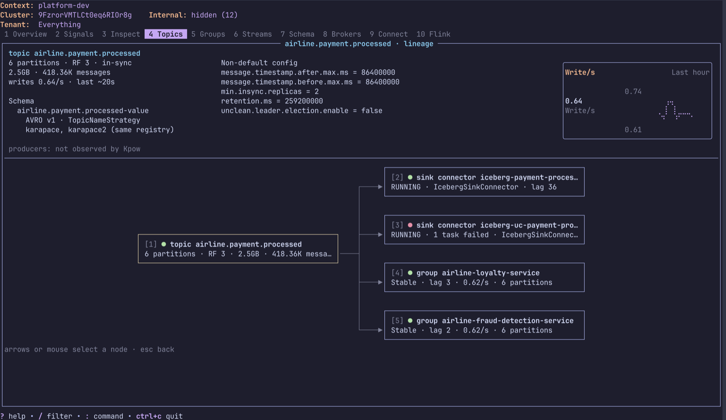Click green status dot on airline-fraud-detection-service
This screenshot has width=726, height=420.
(410, 321)
